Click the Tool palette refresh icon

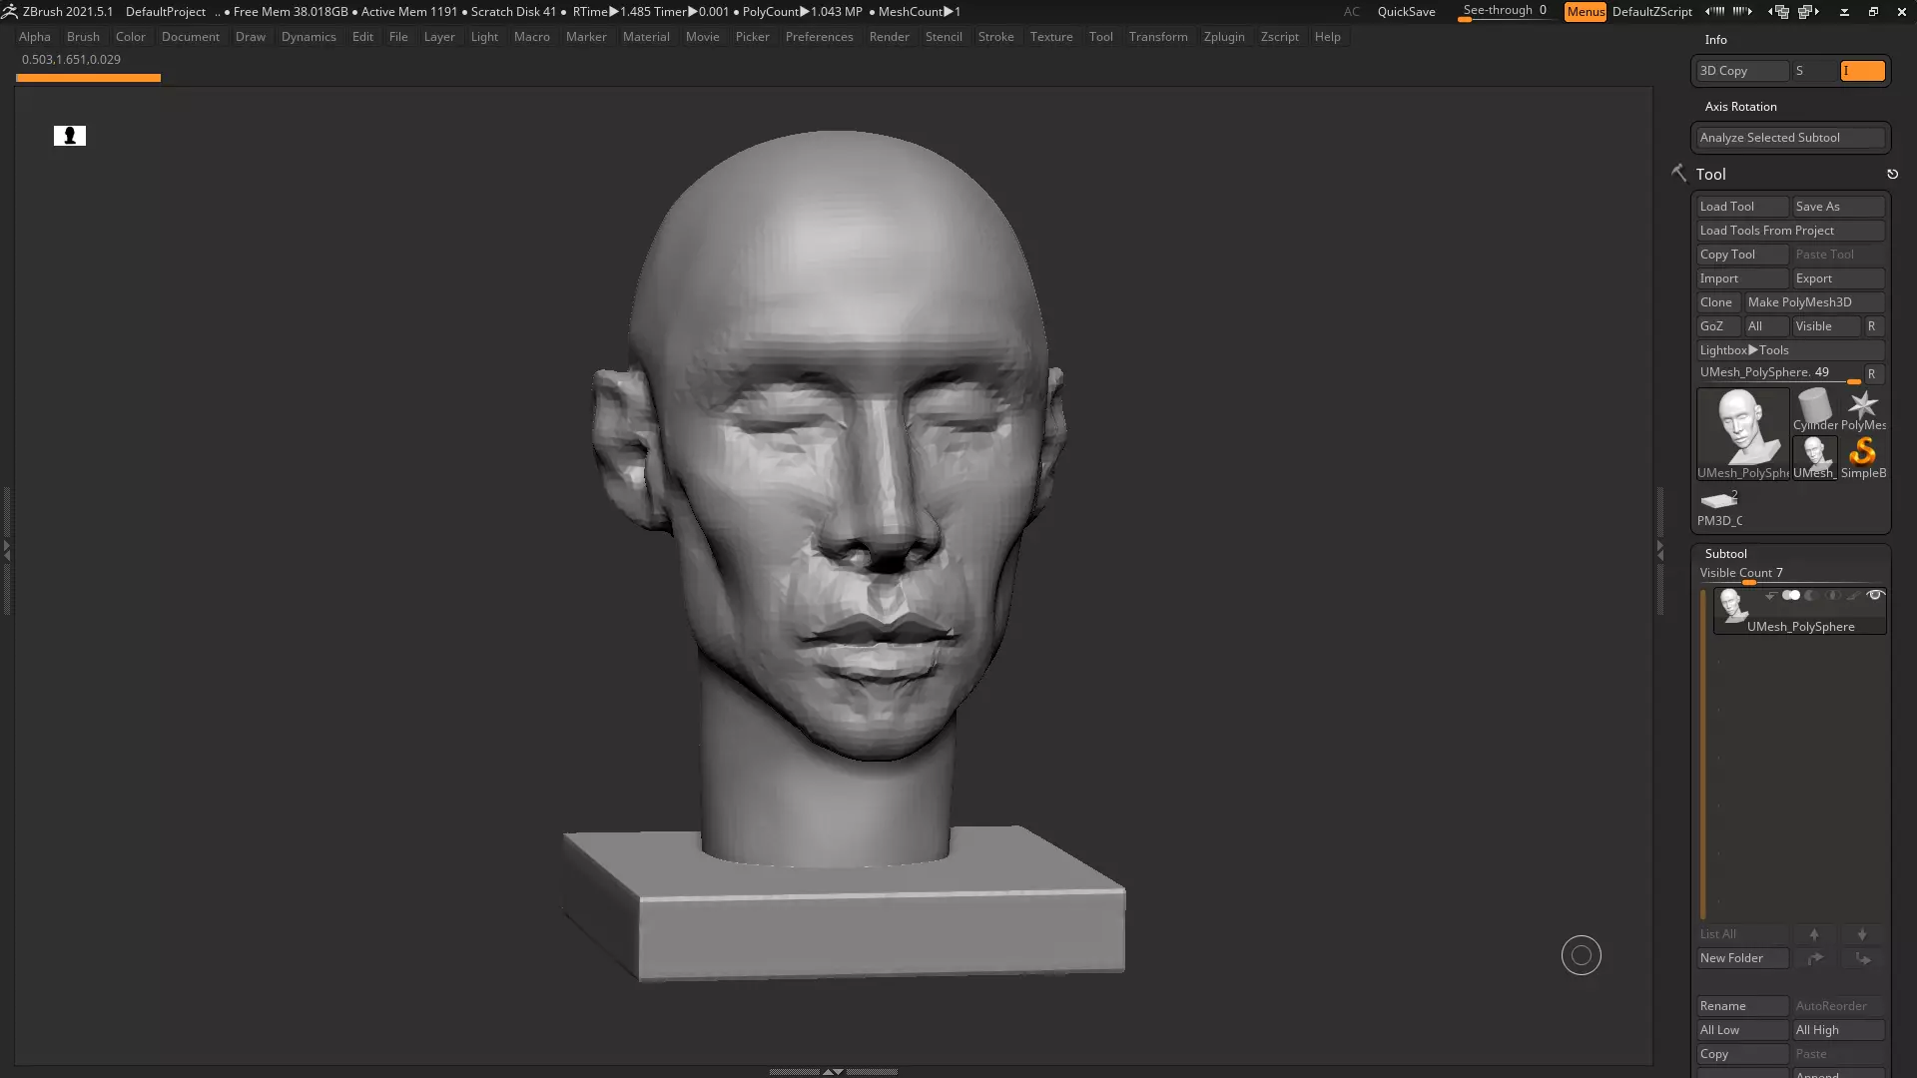[x=1892, y=174]
